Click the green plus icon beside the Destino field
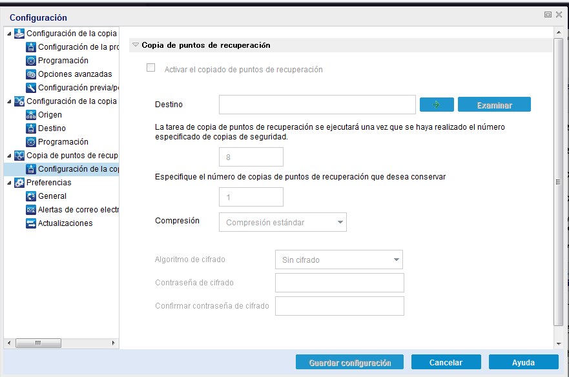Image resolution: width=569 pixels, height=377 pixels. [x=437, y=104]
